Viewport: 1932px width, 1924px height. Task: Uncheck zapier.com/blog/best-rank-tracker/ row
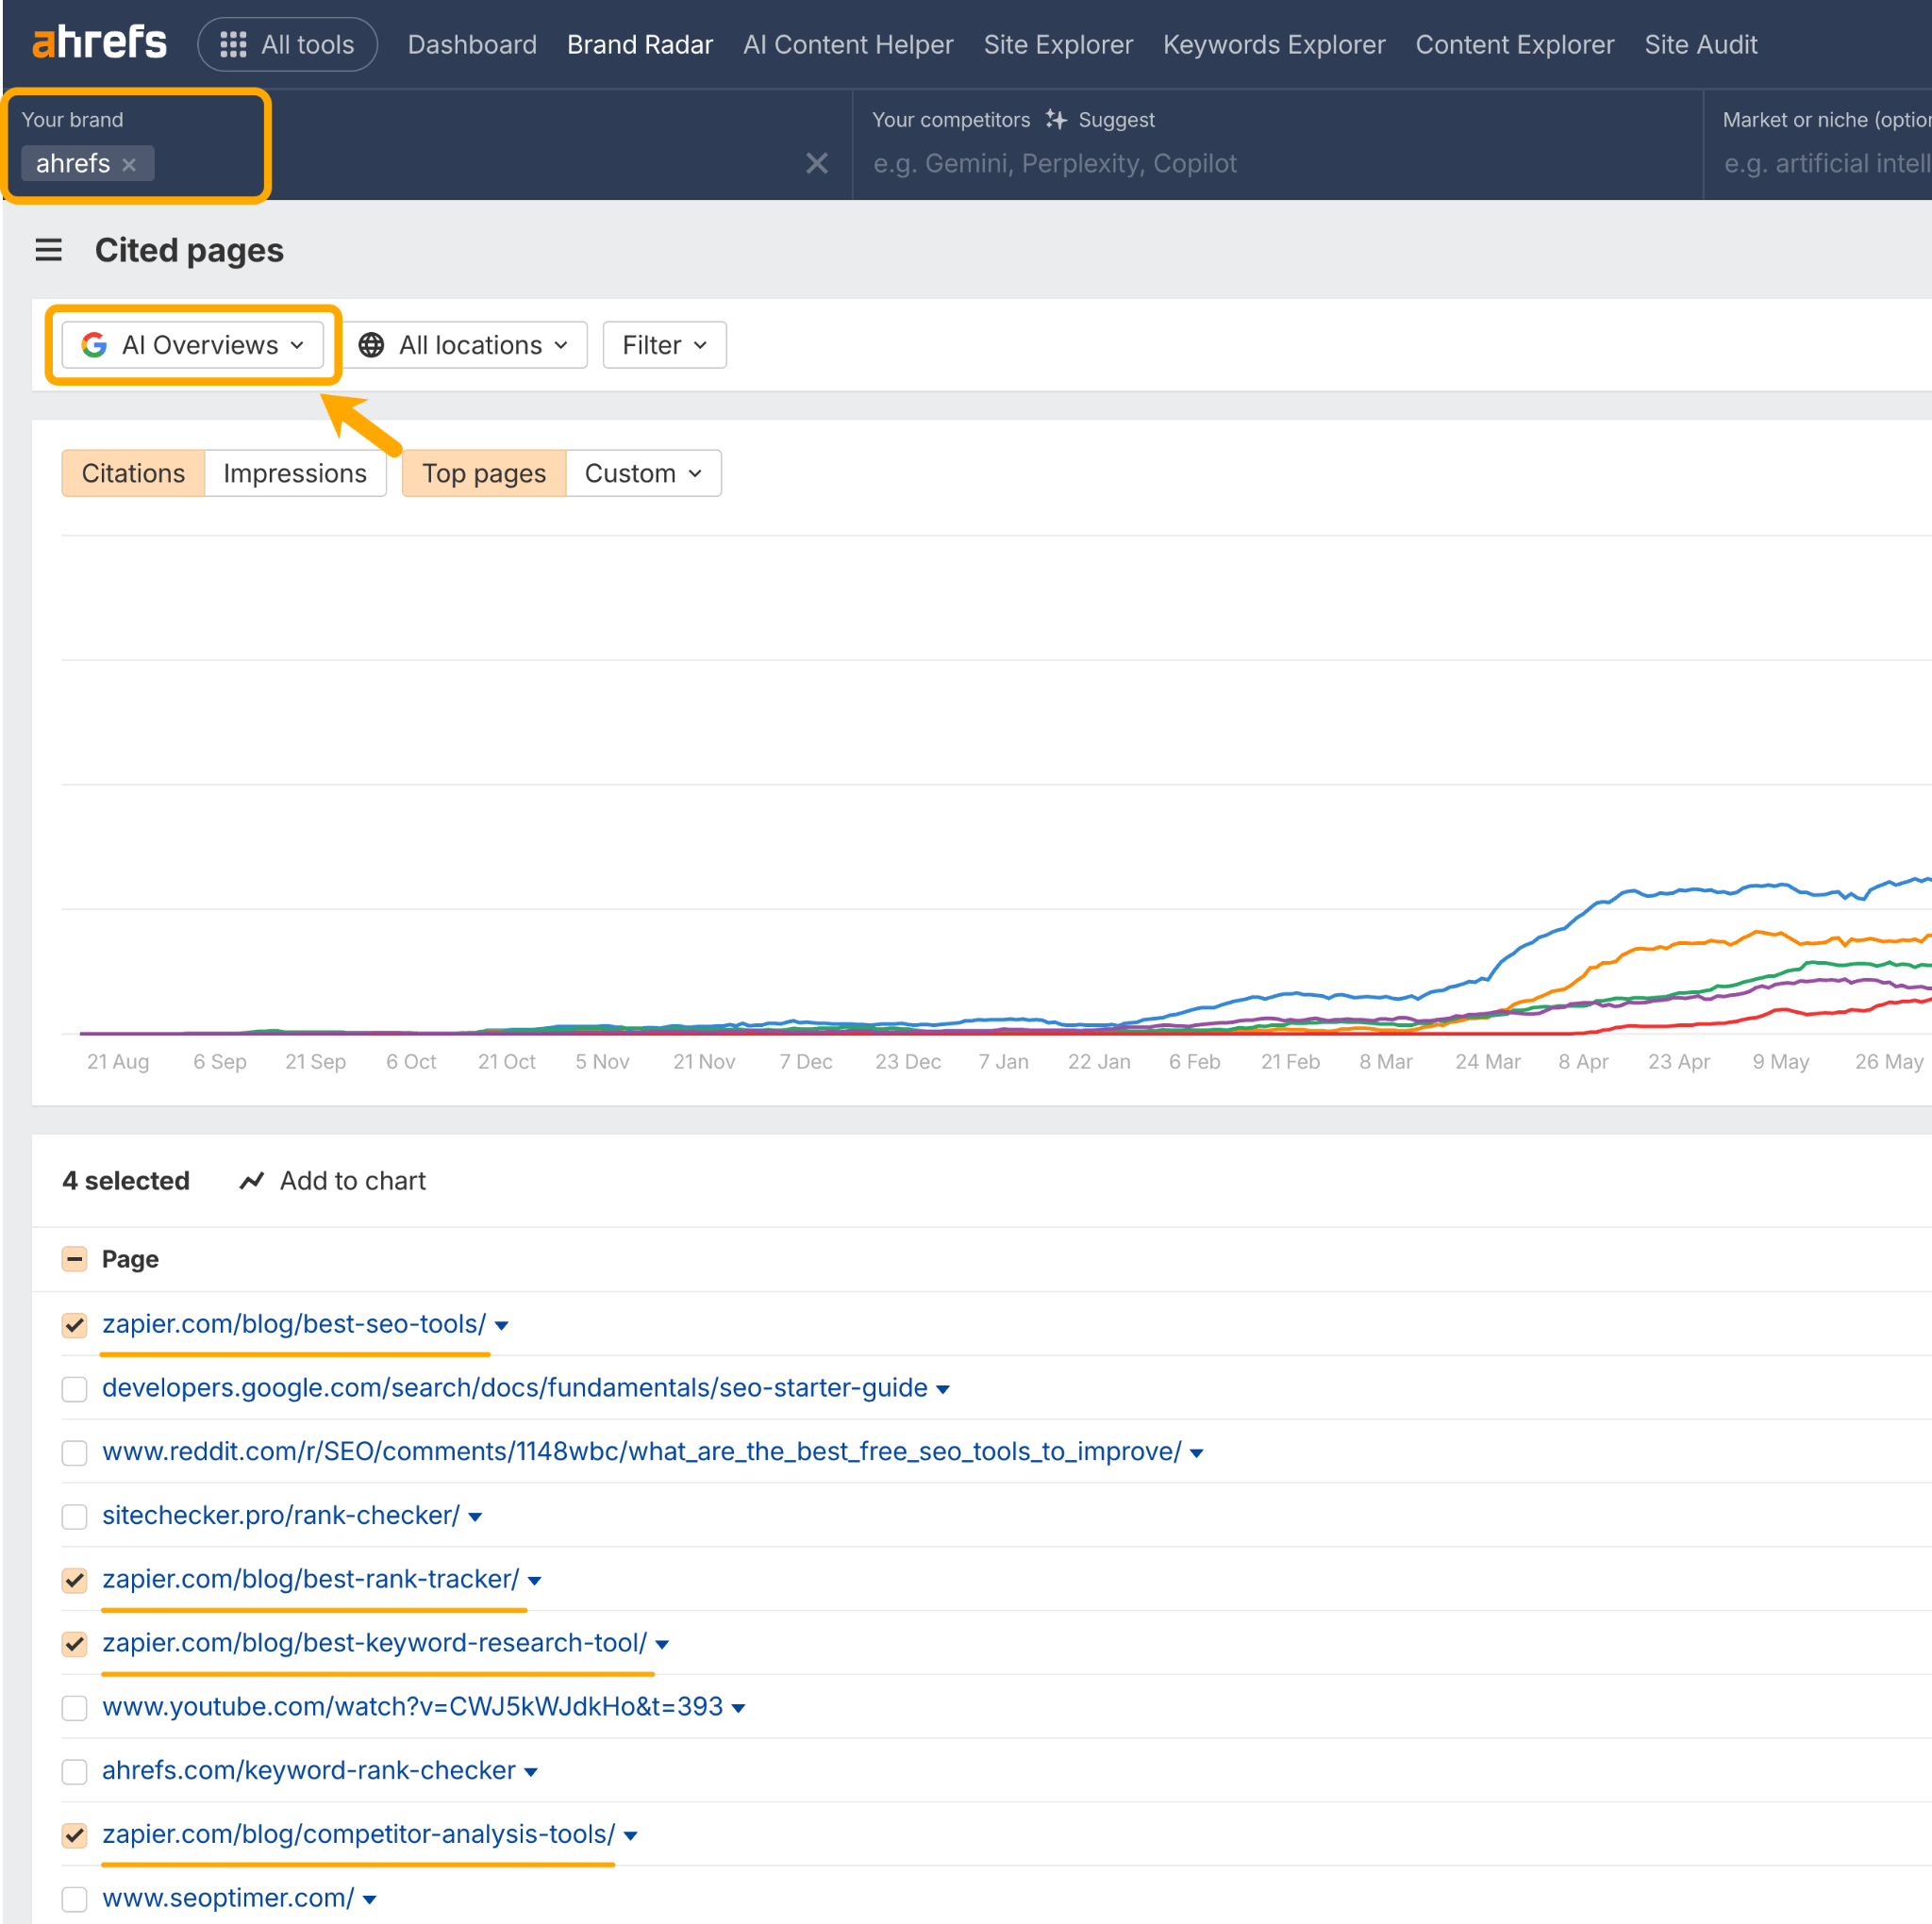(74, 1580)
